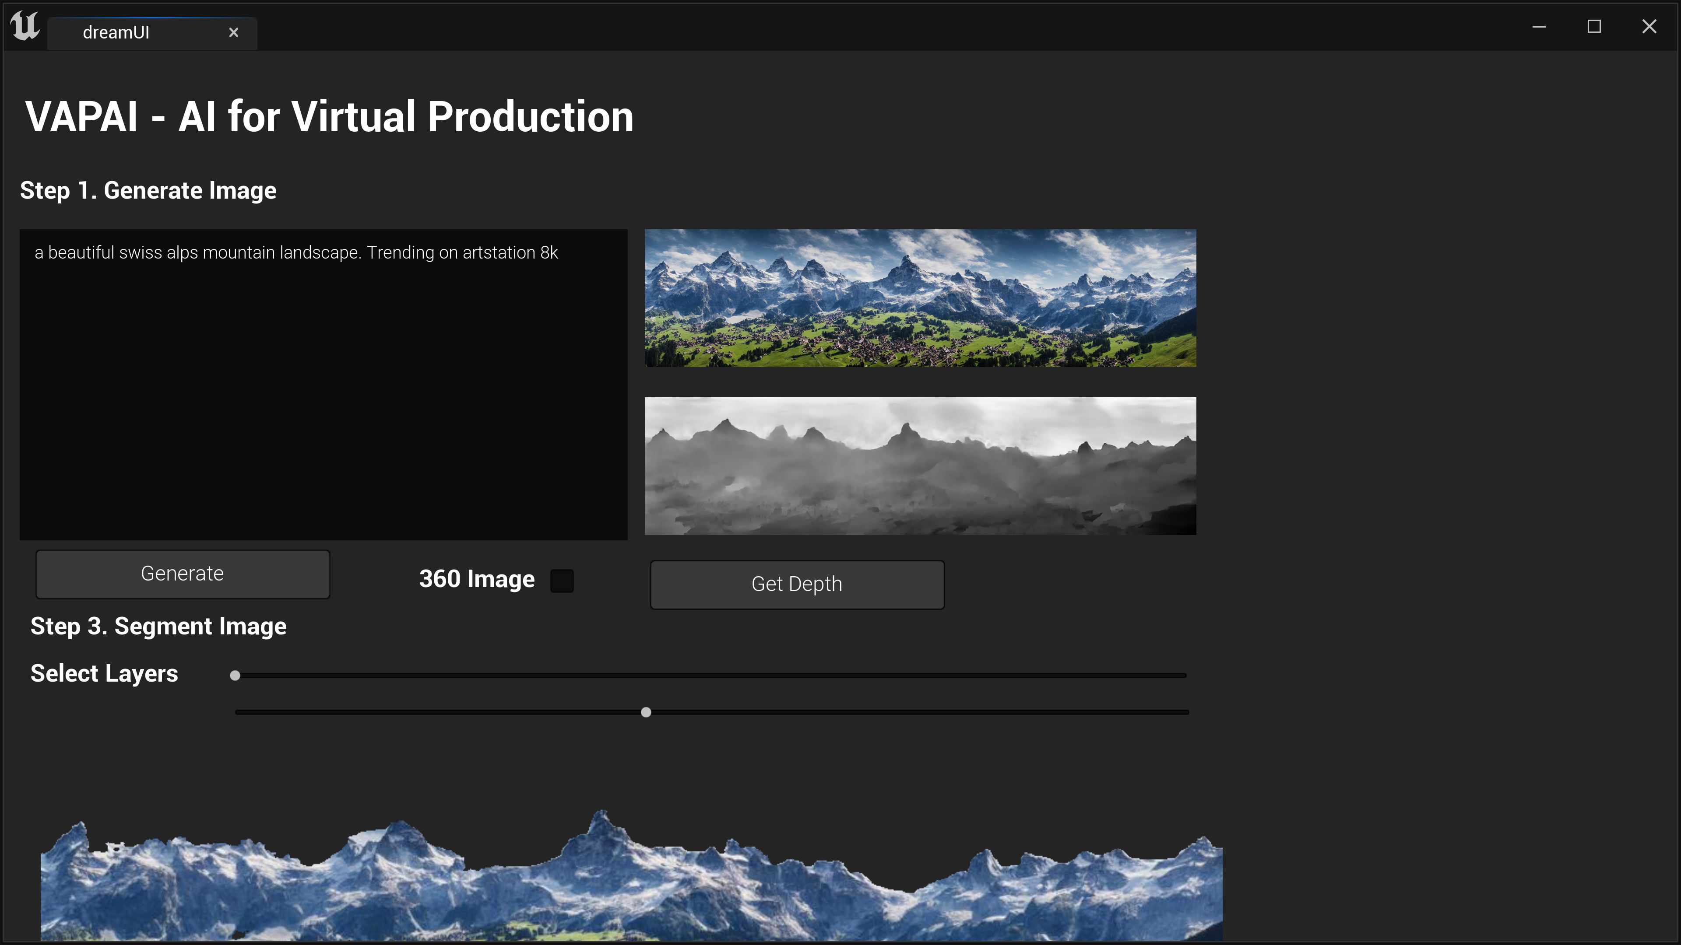The height and width of the screenshot is (945, 1681).
Task: Click the second layer slider handle
Action: click(x=646, y=712)
